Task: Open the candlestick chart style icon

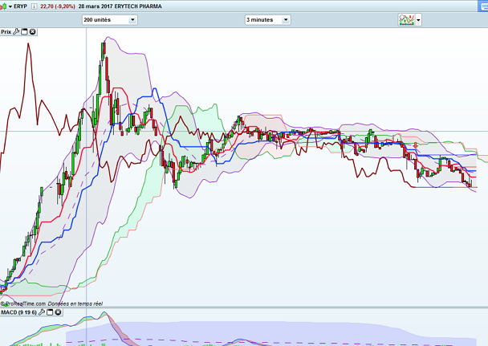Action: 3,6
